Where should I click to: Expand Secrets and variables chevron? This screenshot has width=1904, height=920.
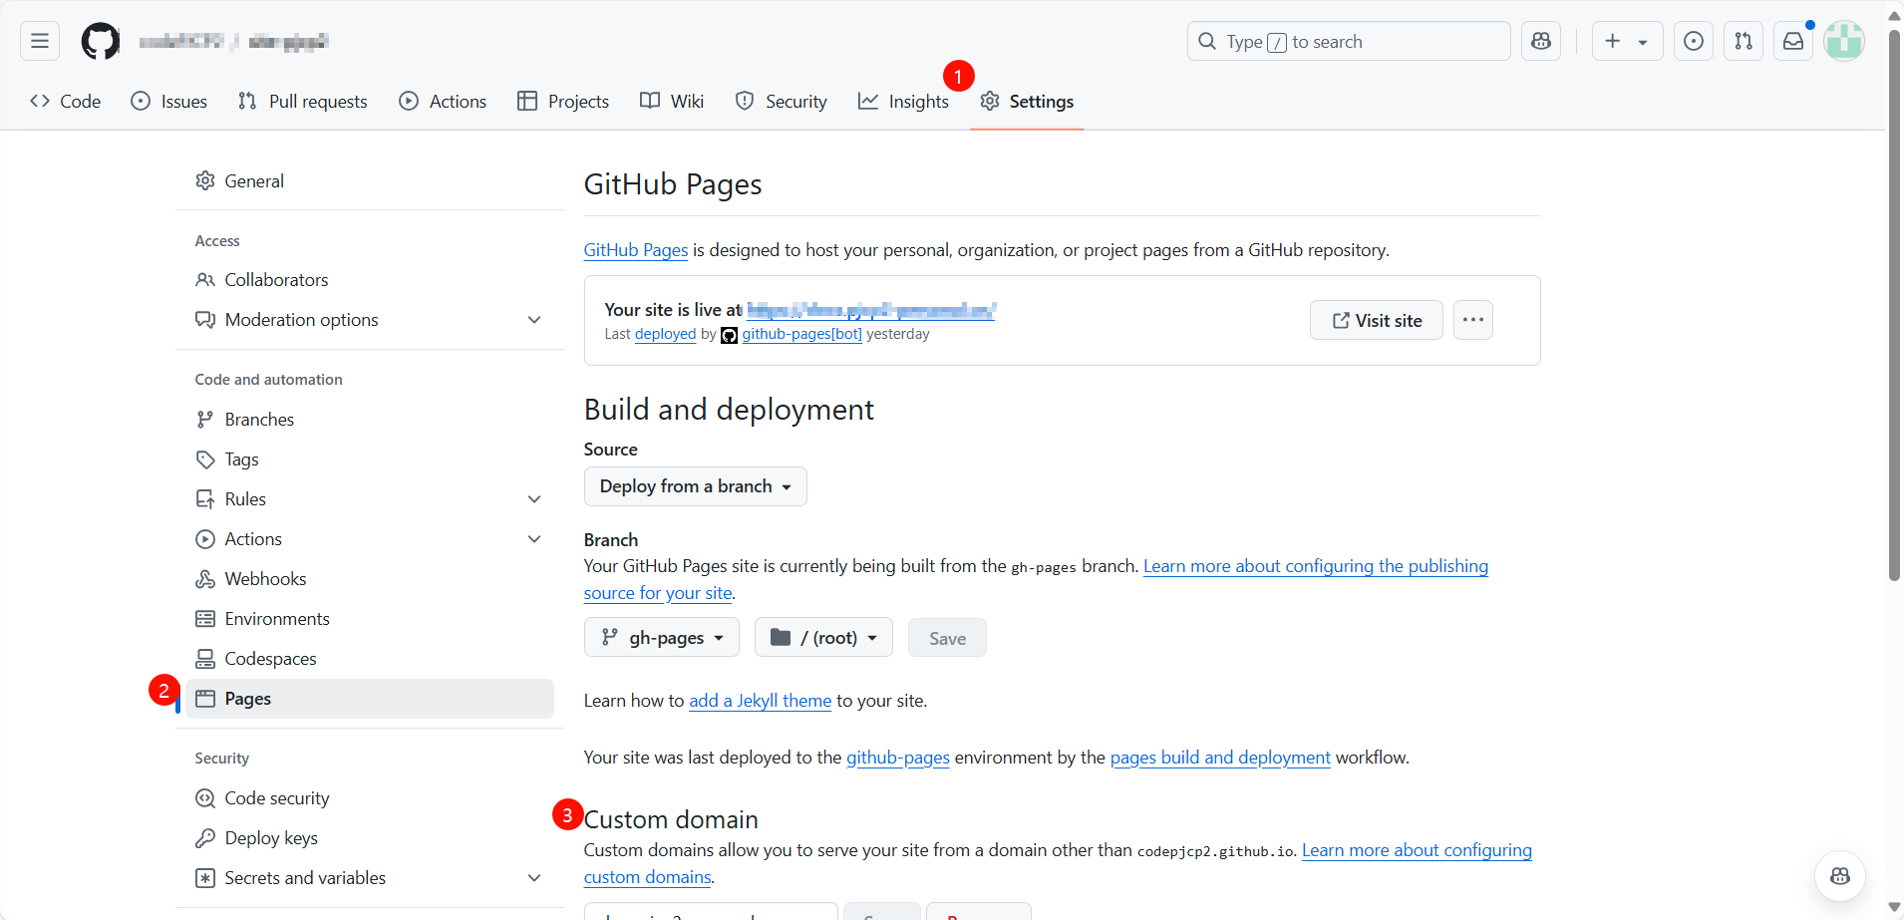pyautogui.click(x=534, y=878)
